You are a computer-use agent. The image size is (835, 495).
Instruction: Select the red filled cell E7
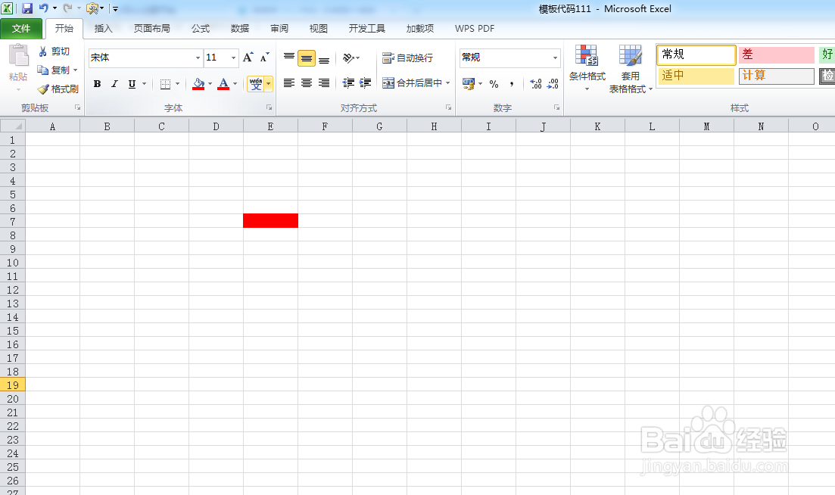click(x=270, y=220)
